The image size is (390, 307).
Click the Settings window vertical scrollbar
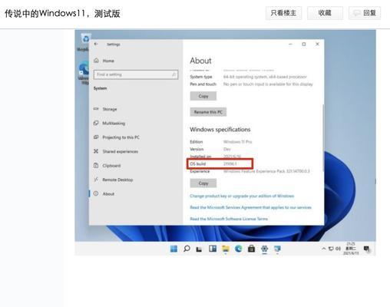[323, 138]
